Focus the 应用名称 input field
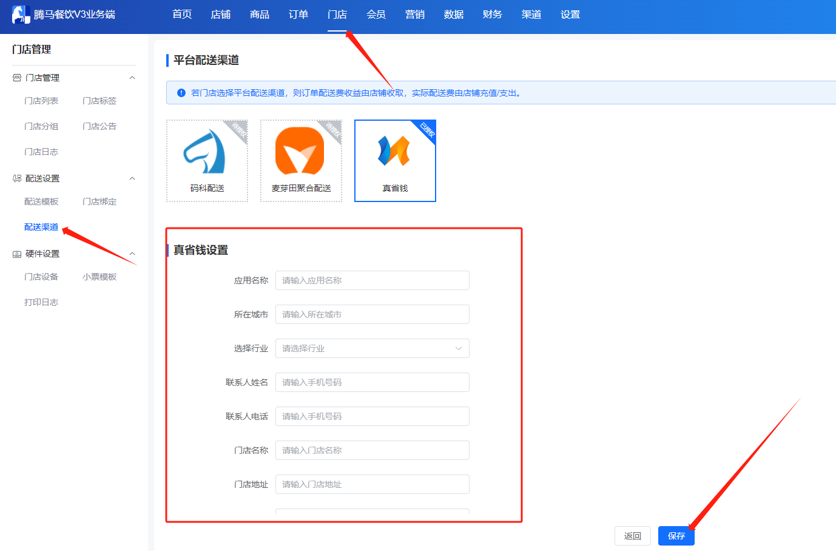 [x=372, y=280]
